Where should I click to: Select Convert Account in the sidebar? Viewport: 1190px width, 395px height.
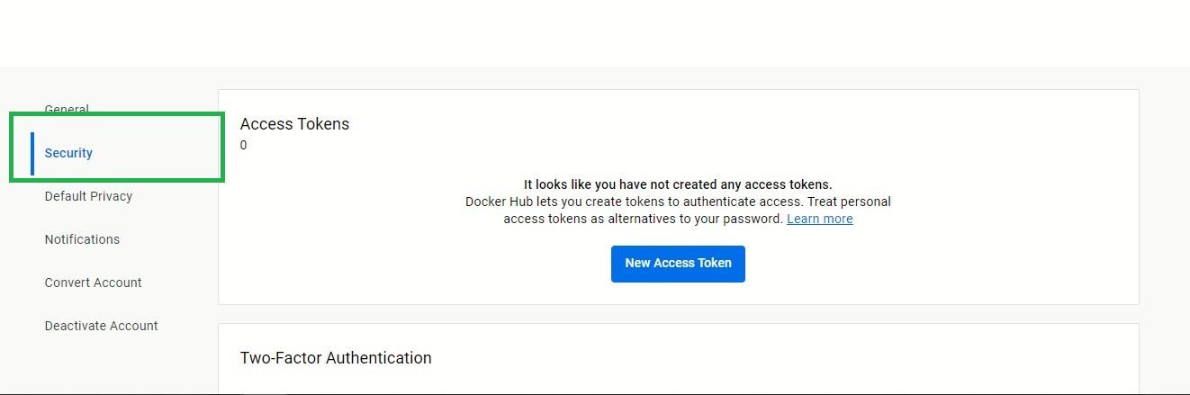point(93,283)
